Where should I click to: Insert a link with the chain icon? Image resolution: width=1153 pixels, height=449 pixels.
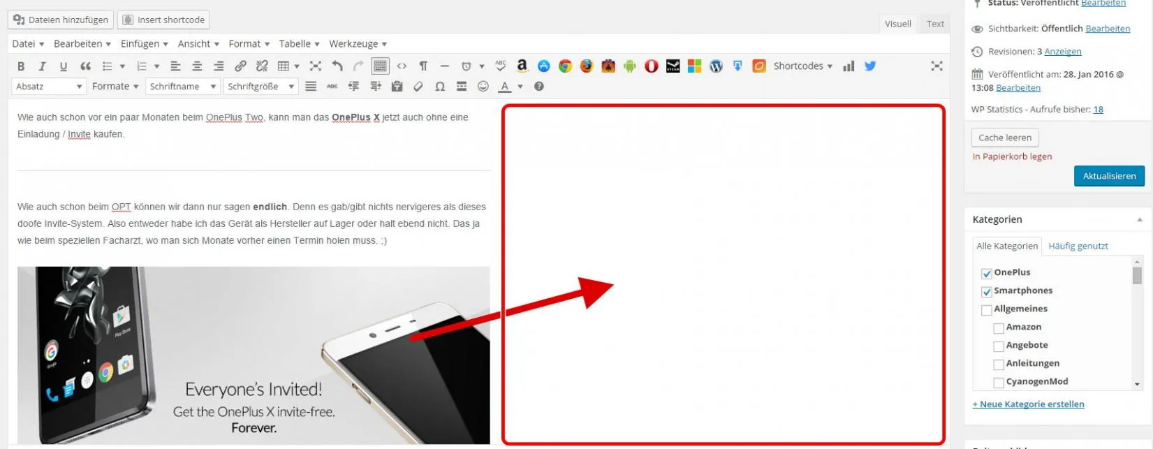point(240,66)
